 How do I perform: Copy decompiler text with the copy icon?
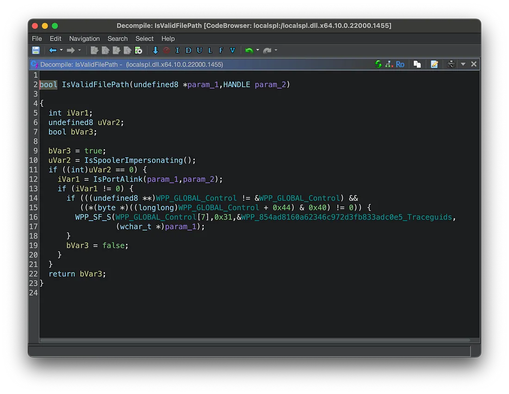click(x=417, y=64)
